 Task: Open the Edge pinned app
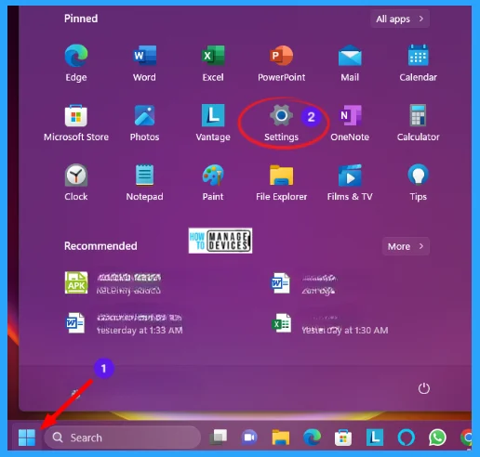click(76, 62)
